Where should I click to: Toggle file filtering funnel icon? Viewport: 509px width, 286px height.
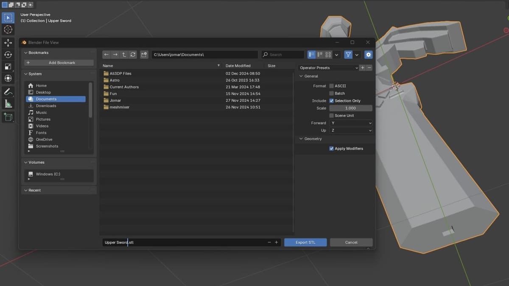(x=348, y=55)
